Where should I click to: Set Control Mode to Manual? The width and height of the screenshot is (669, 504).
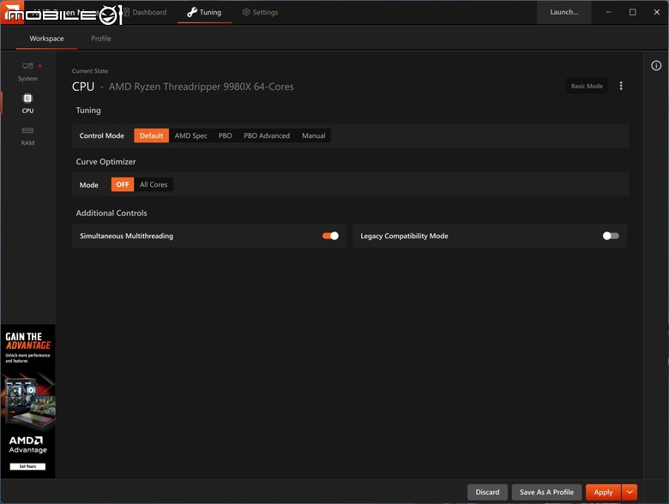click(314, 135)
